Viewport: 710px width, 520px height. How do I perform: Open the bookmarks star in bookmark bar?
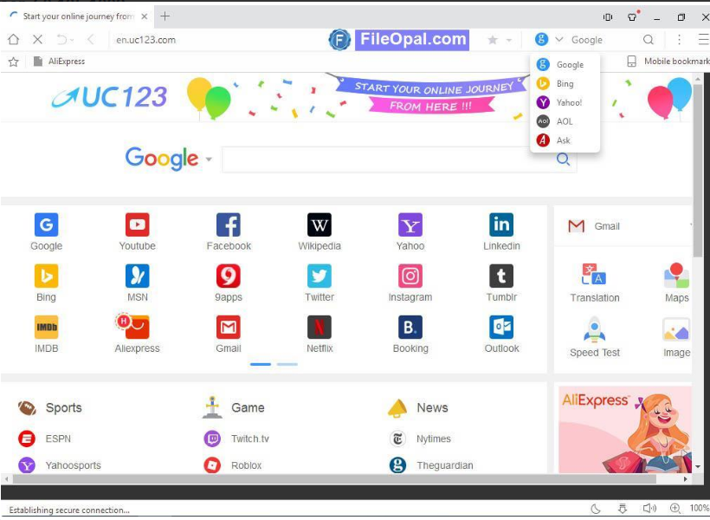(14, 62)
